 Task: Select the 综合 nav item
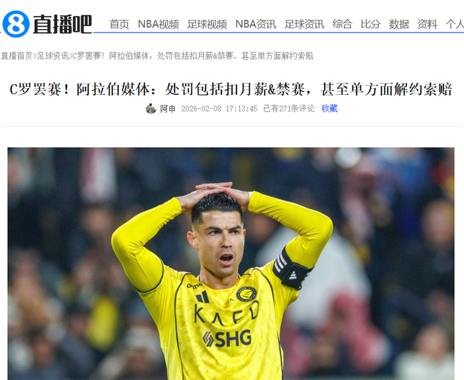pyautogui.click(x=342, y=24)
